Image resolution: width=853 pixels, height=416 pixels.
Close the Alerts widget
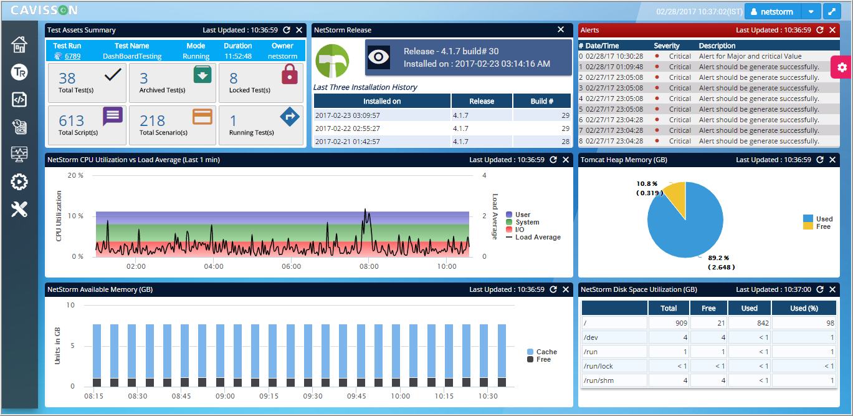832,30
